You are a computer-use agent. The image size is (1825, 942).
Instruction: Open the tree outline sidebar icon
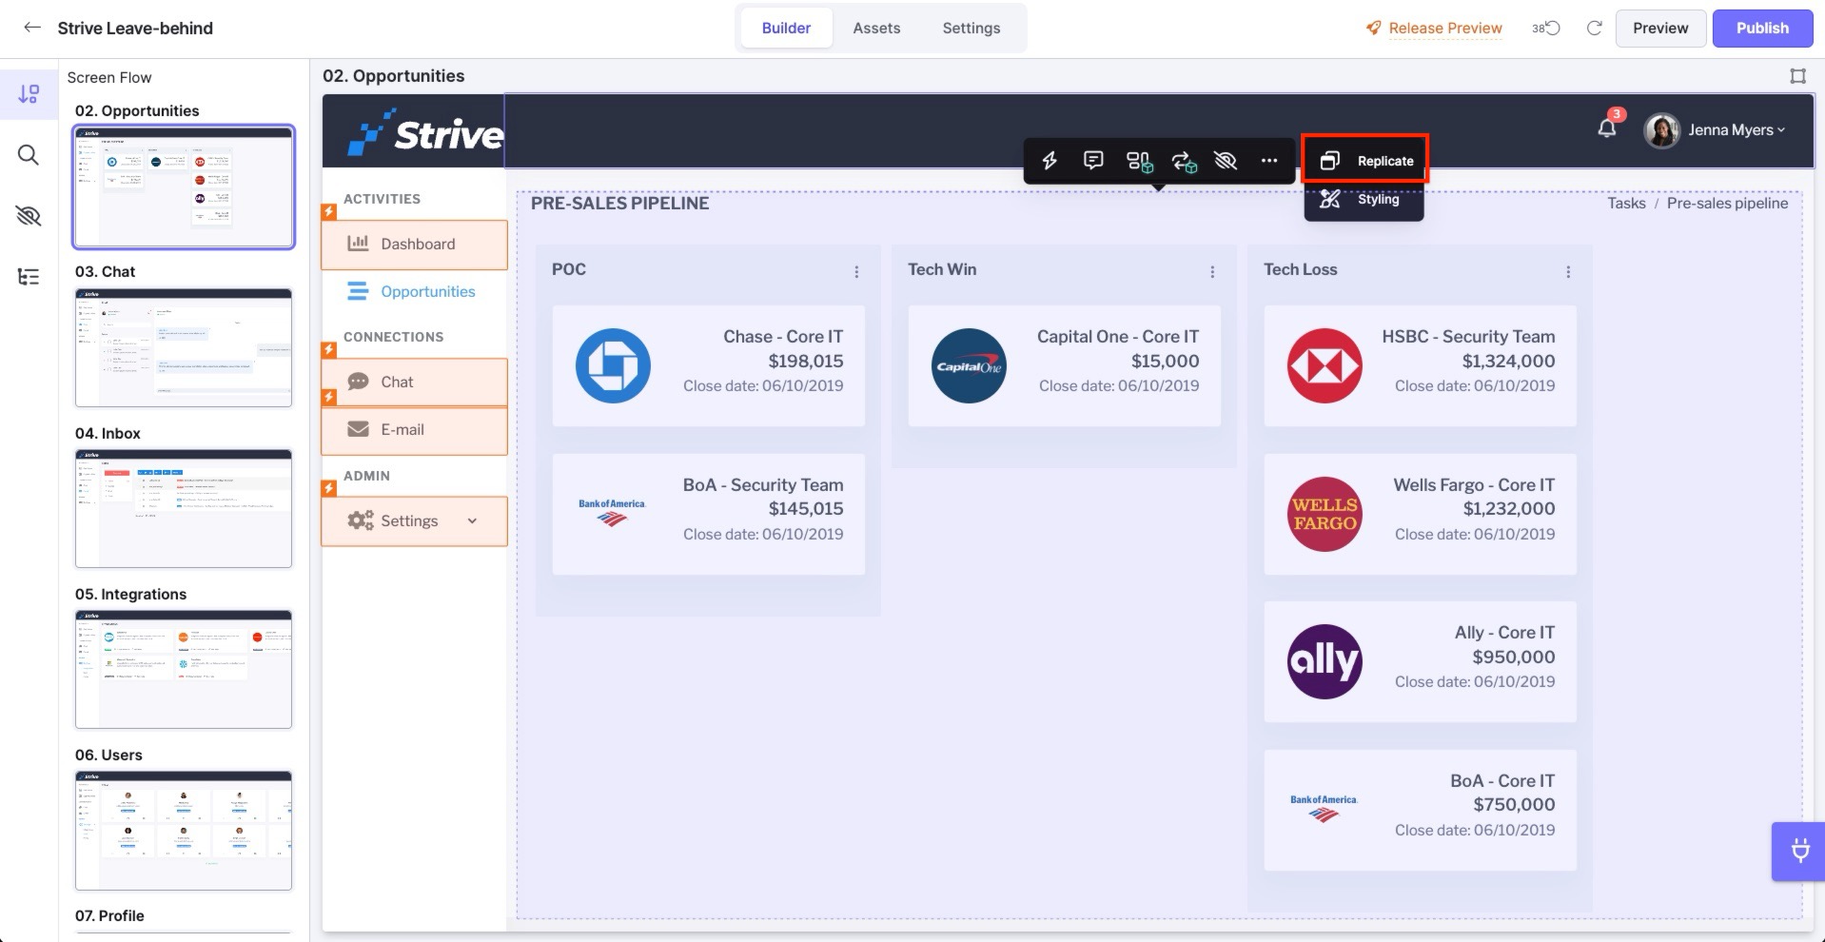tap(29, 277)
